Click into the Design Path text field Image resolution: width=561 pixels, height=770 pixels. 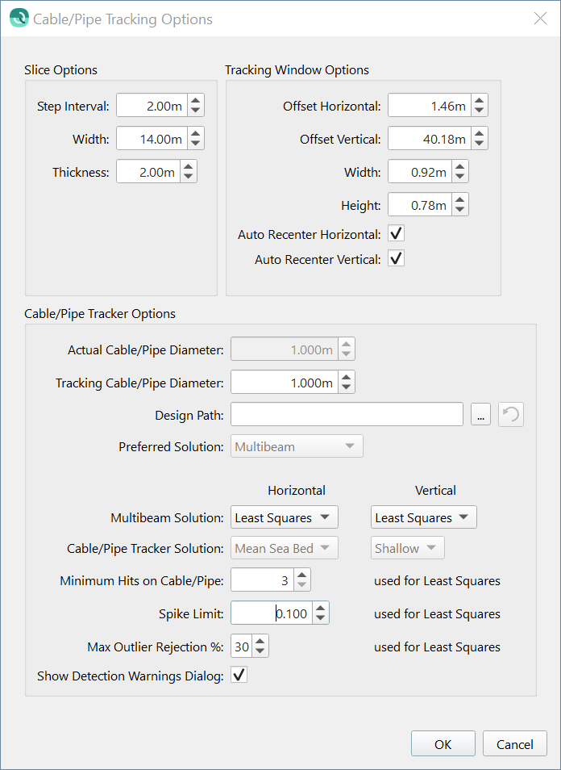click(347, 415)
